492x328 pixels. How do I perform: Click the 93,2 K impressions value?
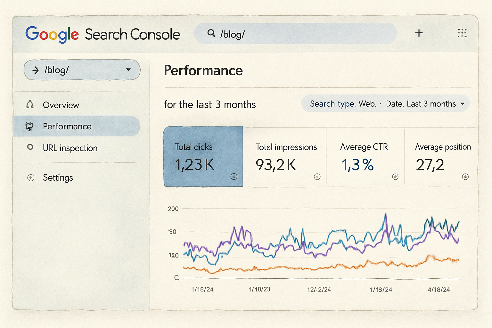(x=276, y=165)
